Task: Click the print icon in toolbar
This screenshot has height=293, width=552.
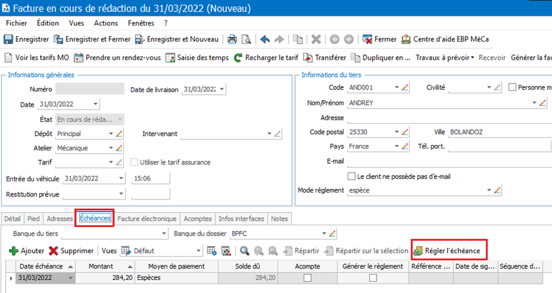Action: point(232,39)
